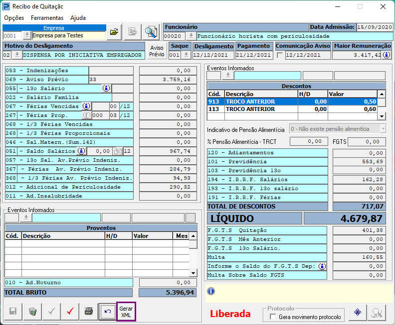The image size is (395, 325).
Task: Click info icon next to Maior Remuneração
Action: pyautogui.click(x=387, y=55)
